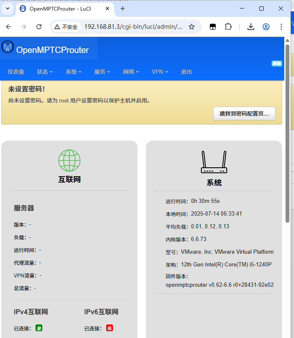Screen dimensions: 294x338
Task: Expand the 服务 dropdown menu
Action: pos(102,72)
